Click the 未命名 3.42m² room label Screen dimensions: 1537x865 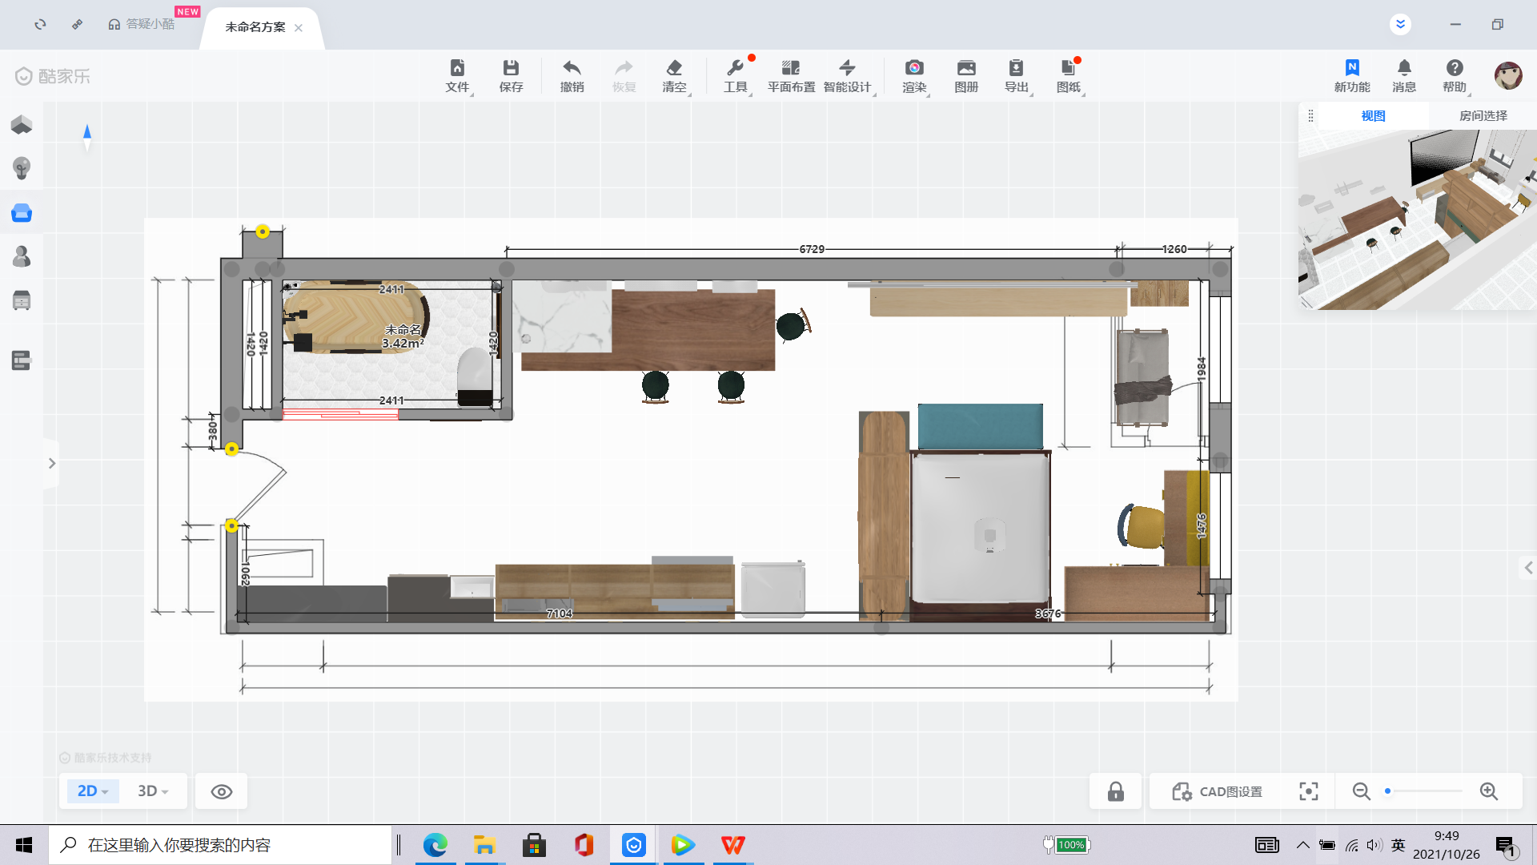click(x=403, y=336)
